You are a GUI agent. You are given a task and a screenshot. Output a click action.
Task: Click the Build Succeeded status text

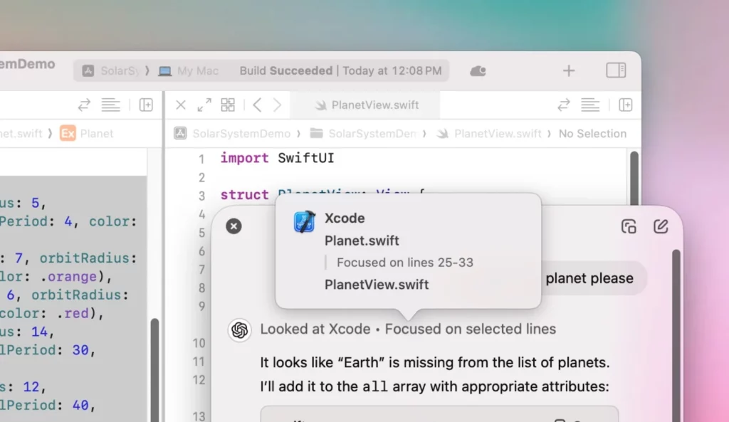pos(286,70)
